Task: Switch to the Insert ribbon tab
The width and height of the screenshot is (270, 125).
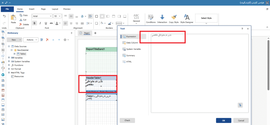Action: 31,9
